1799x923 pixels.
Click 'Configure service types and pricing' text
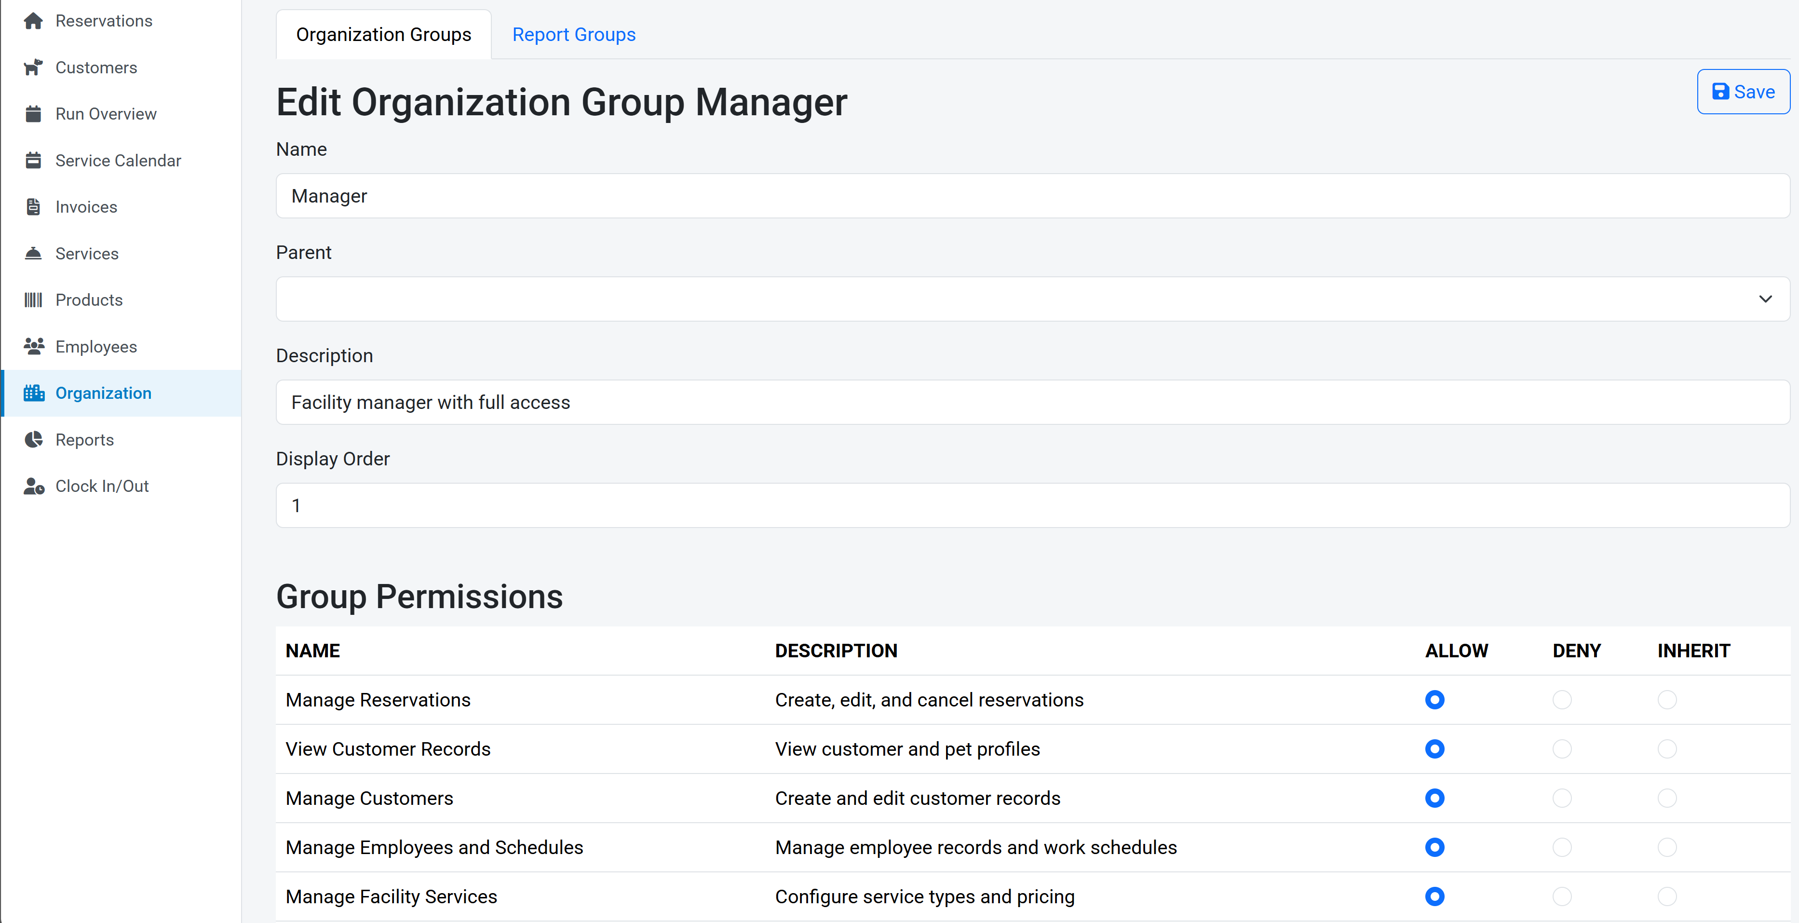click(x=925, y=896)
